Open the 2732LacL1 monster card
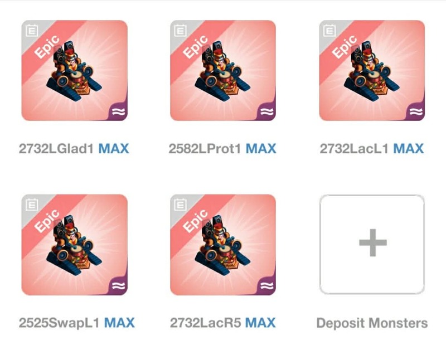This screenshot has height=350, width=446. point(372,71)
